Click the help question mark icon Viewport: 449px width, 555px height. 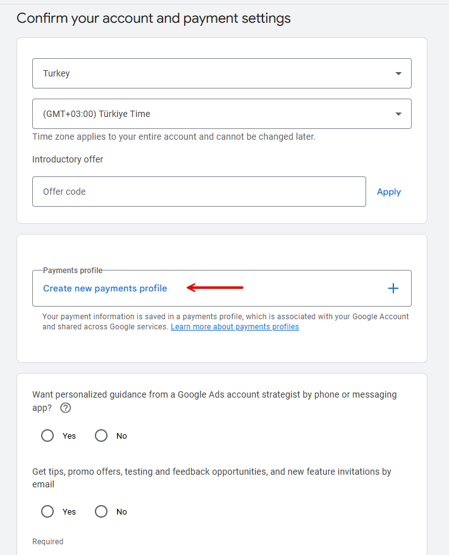click(x=65, y=408)
